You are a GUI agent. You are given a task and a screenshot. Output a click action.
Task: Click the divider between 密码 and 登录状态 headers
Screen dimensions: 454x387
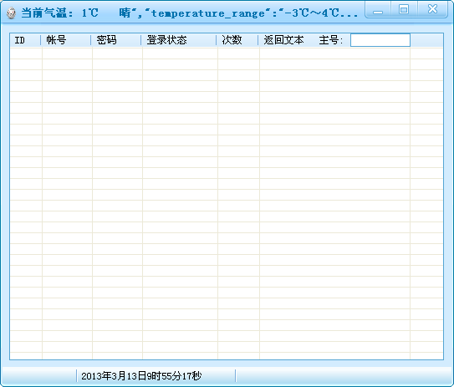(141, 40)
